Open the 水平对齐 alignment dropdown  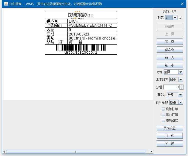coord(180,80)
